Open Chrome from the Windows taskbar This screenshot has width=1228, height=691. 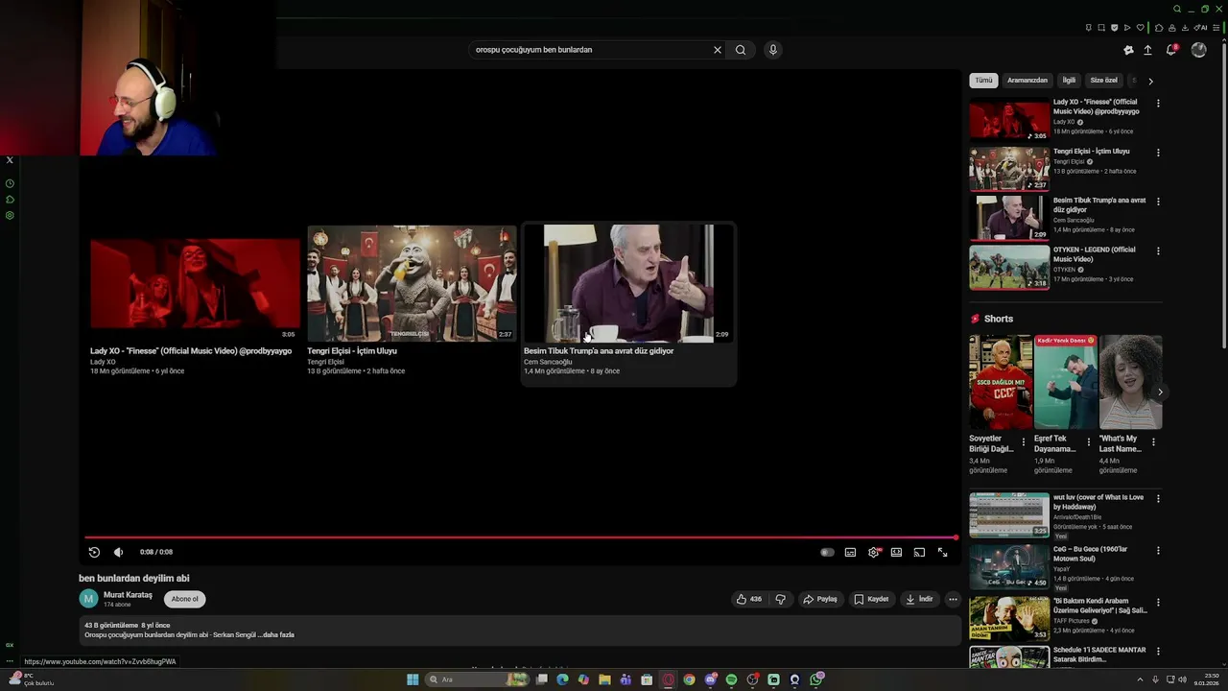tap(689, 679)
